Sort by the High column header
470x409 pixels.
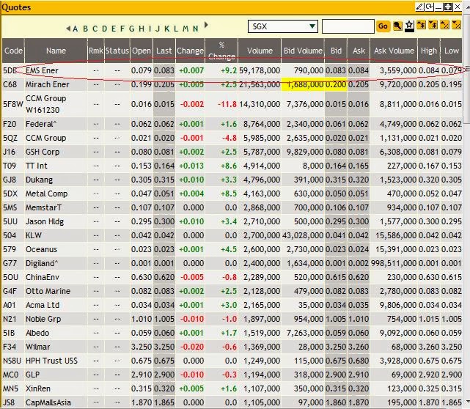tap(429, 51)
